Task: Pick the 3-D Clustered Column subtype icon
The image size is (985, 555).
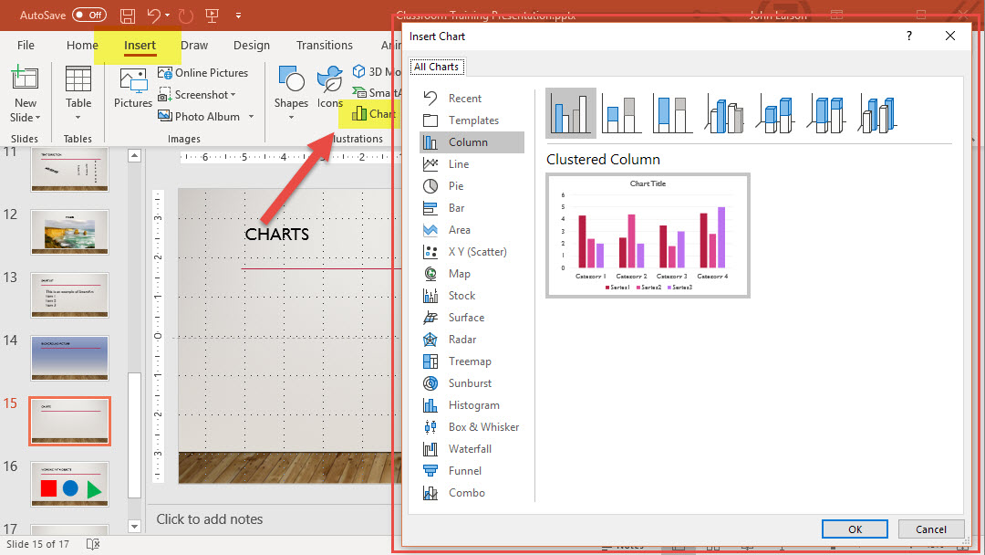Action: (x=725, y=113)
